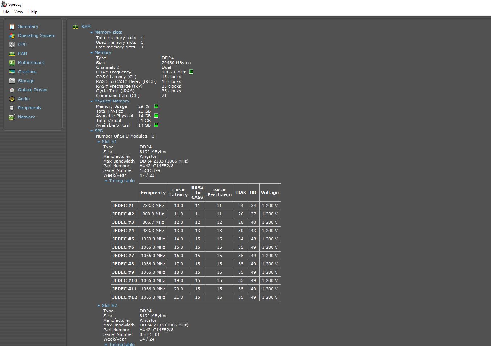Toggle the Available Physical green indicator

click(156, 115)
